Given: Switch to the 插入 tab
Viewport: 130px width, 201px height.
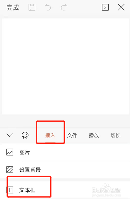Looking at the screenshot, I should [x=50, y=135].
